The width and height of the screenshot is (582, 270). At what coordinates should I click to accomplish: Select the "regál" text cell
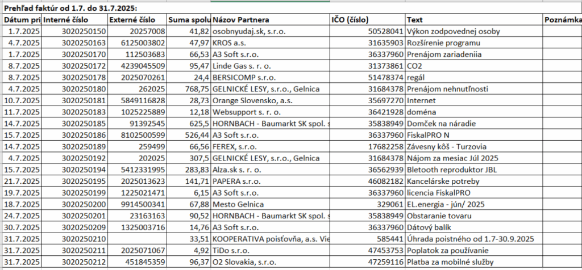474,77
